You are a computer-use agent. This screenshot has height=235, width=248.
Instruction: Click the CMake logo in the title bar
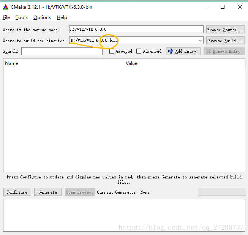tap(6, 7)
